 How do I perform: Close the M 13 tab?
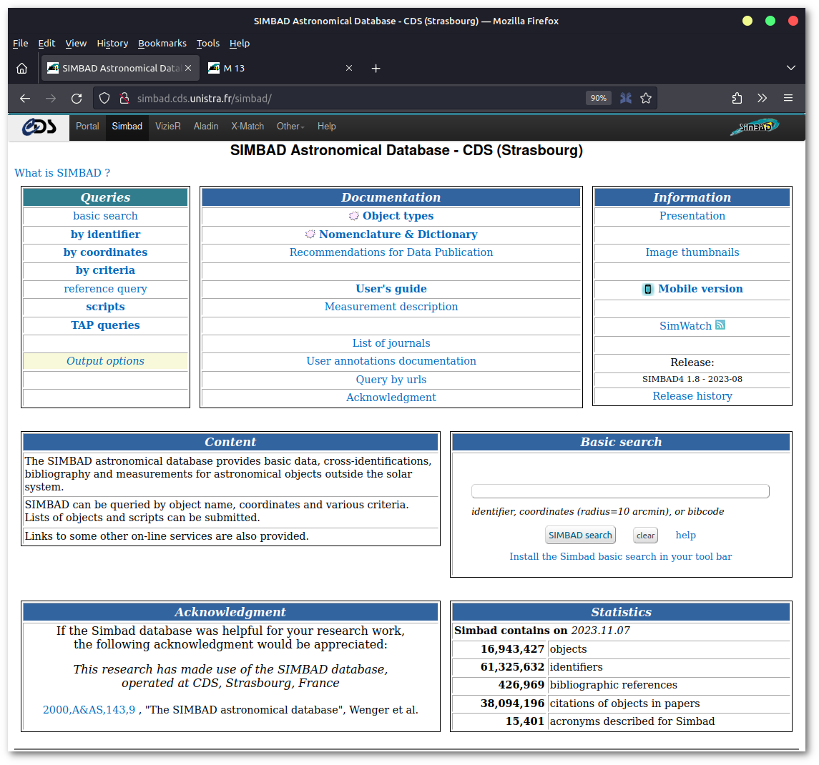(x=349, y=69)
